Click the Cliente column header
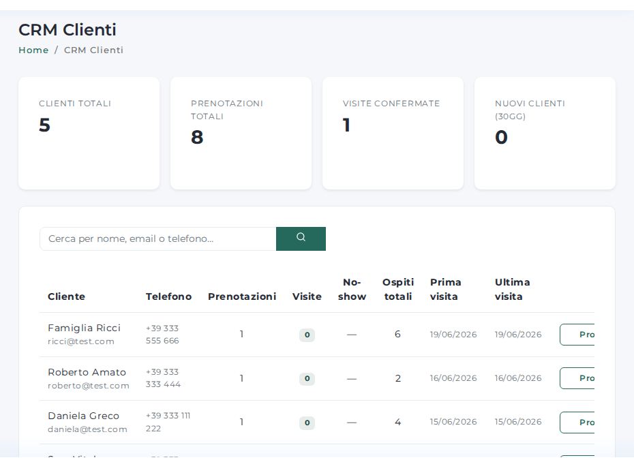This screenshot has height=460, width=634. [x=66, y=296]
